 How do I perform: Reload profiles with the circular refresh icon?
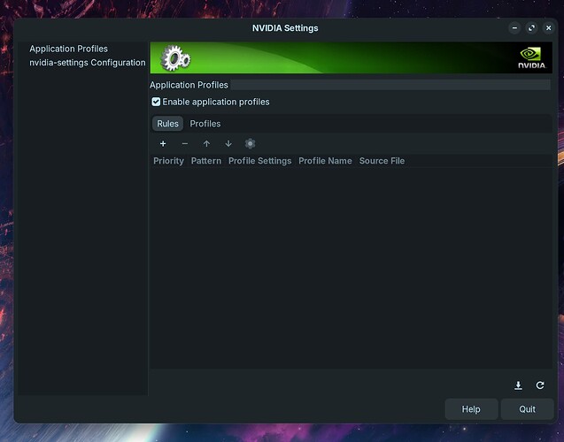click(540, 385)
